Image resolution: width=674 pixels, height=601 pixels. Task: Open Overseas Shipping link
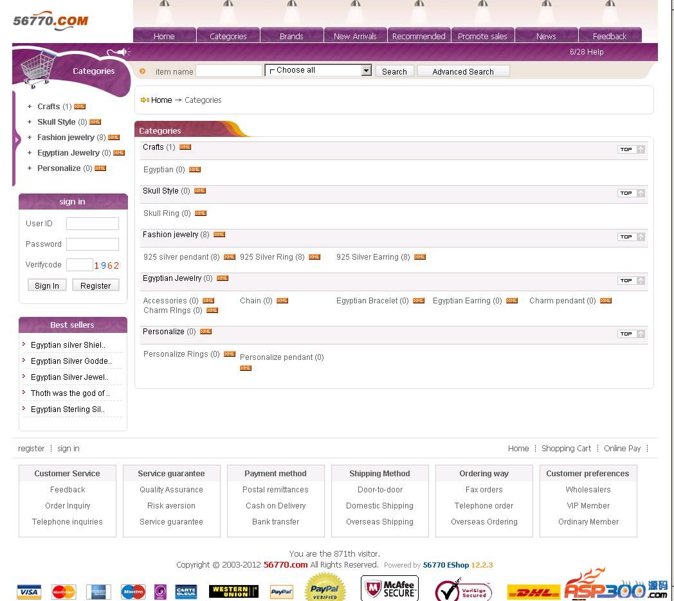coord(379,522)
